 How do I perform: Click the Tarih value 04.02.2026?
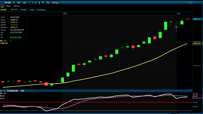point(15,17)
